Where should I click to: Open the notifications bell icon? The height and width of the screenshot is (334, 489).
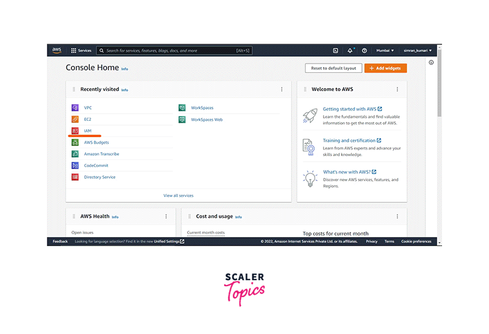[350, 51]
